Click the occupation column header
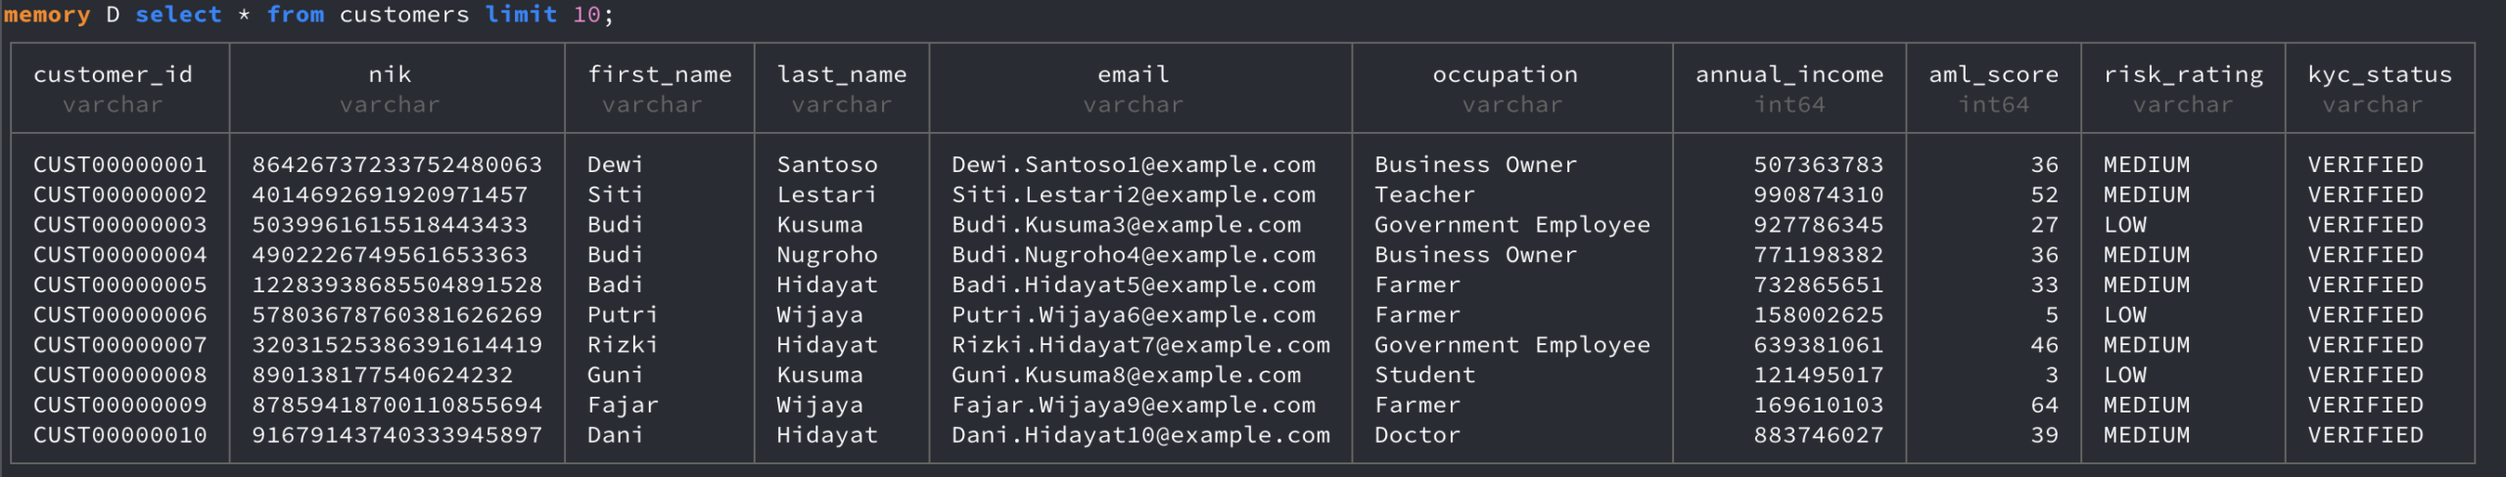 click(x=1505, y=74)
